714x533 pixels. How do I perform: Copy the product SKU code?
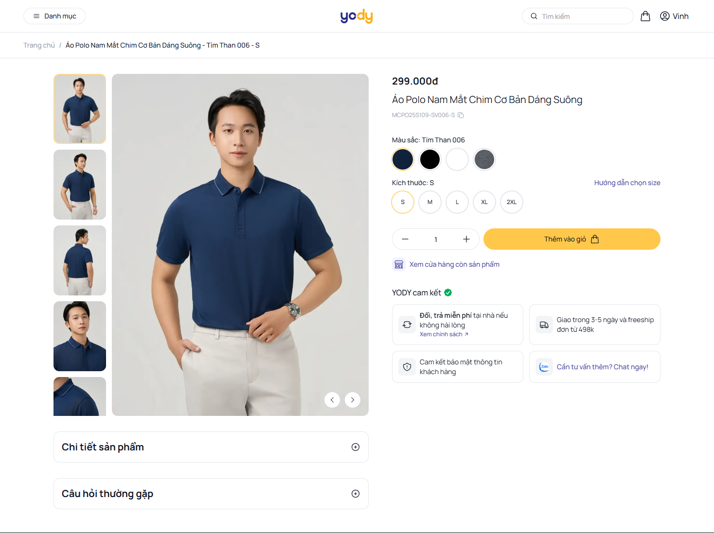pyautogui.click(x=461, y=115)
